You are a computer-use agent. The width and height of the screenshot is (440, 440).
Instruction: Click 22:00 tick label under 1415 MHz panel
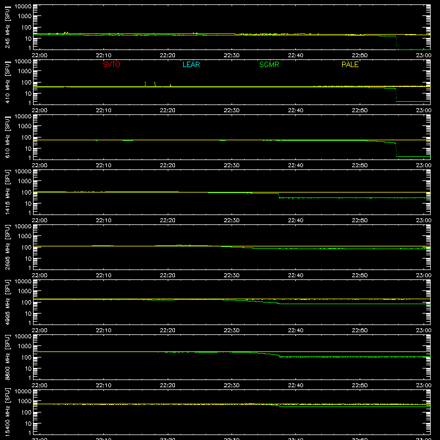40,221
